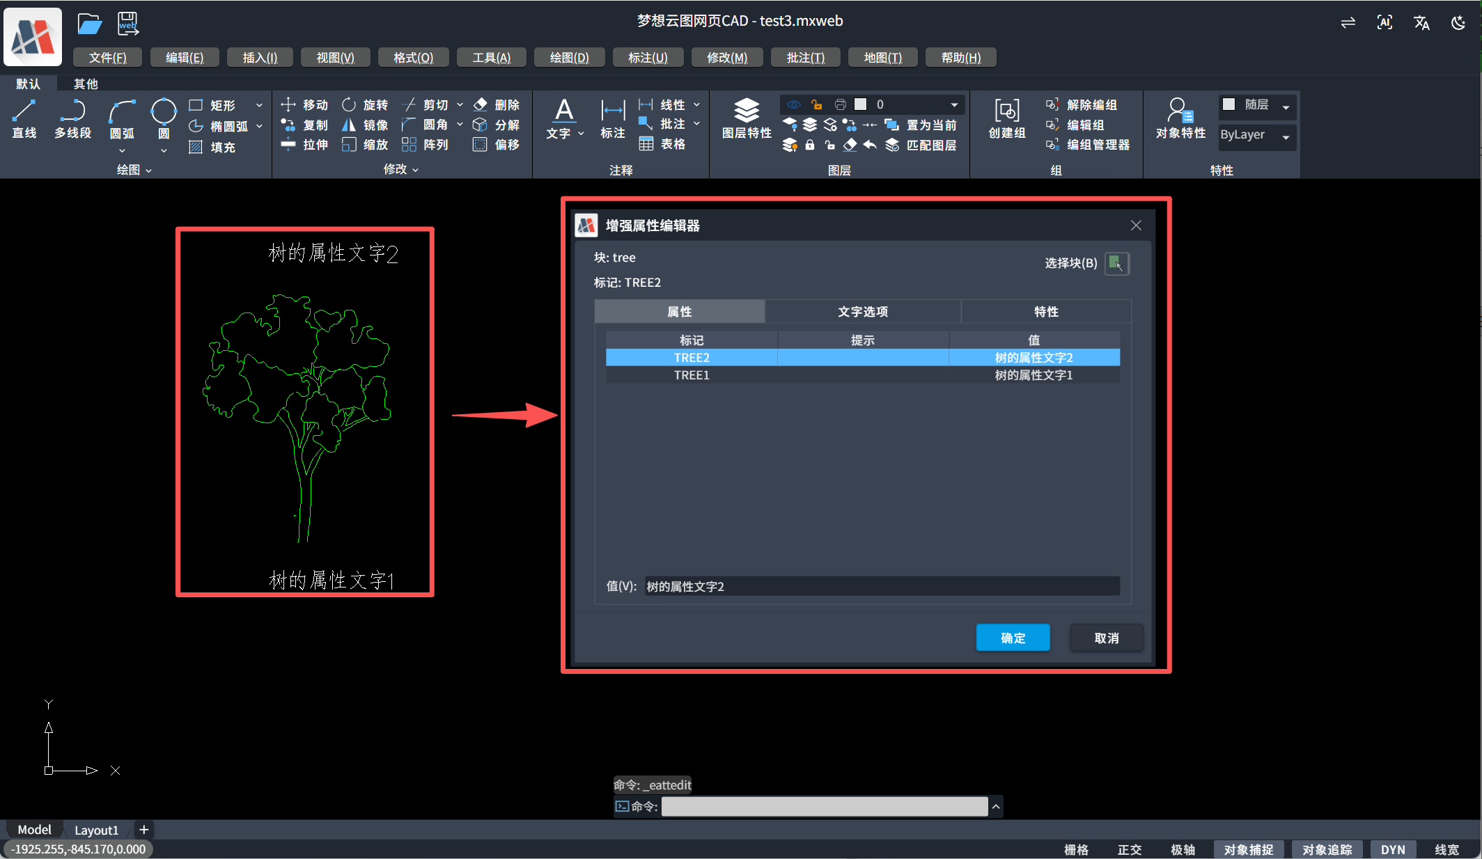Click the 确定 confirm button
The height and width of the screenshot is (859, 1482).
click(x=1013, y=638)
